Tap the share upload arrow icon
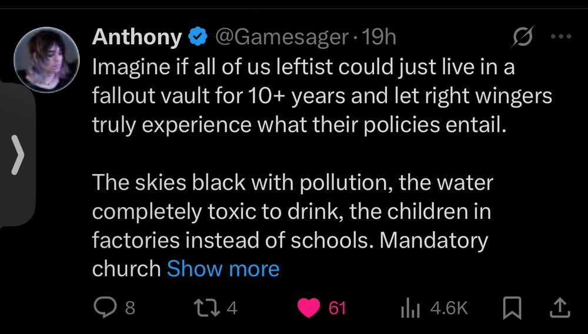This screenshot has width=588, height=334. [559, 307]
